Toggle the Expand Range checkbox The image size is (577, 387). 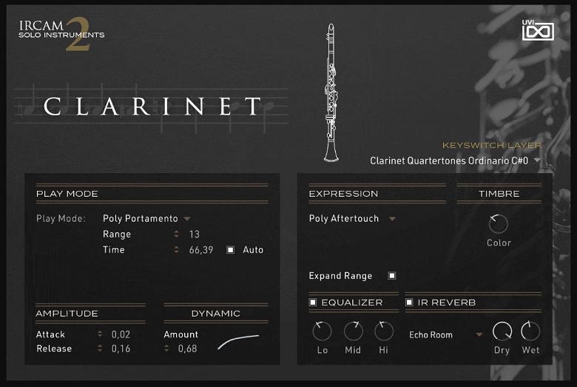pos(392,276)
